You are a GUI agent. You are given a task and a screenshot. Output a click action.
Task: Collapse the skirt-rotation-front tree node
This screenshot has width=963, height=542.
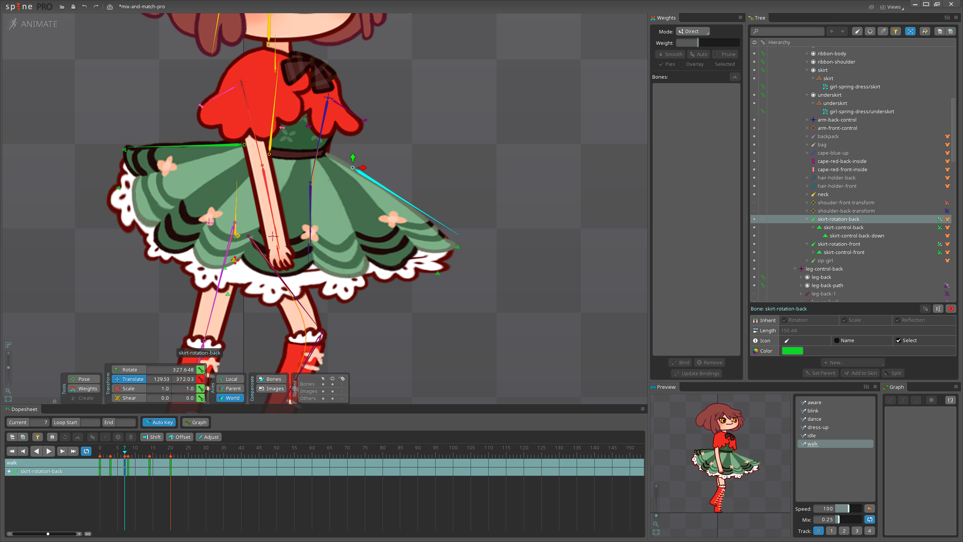coord(807,244)
